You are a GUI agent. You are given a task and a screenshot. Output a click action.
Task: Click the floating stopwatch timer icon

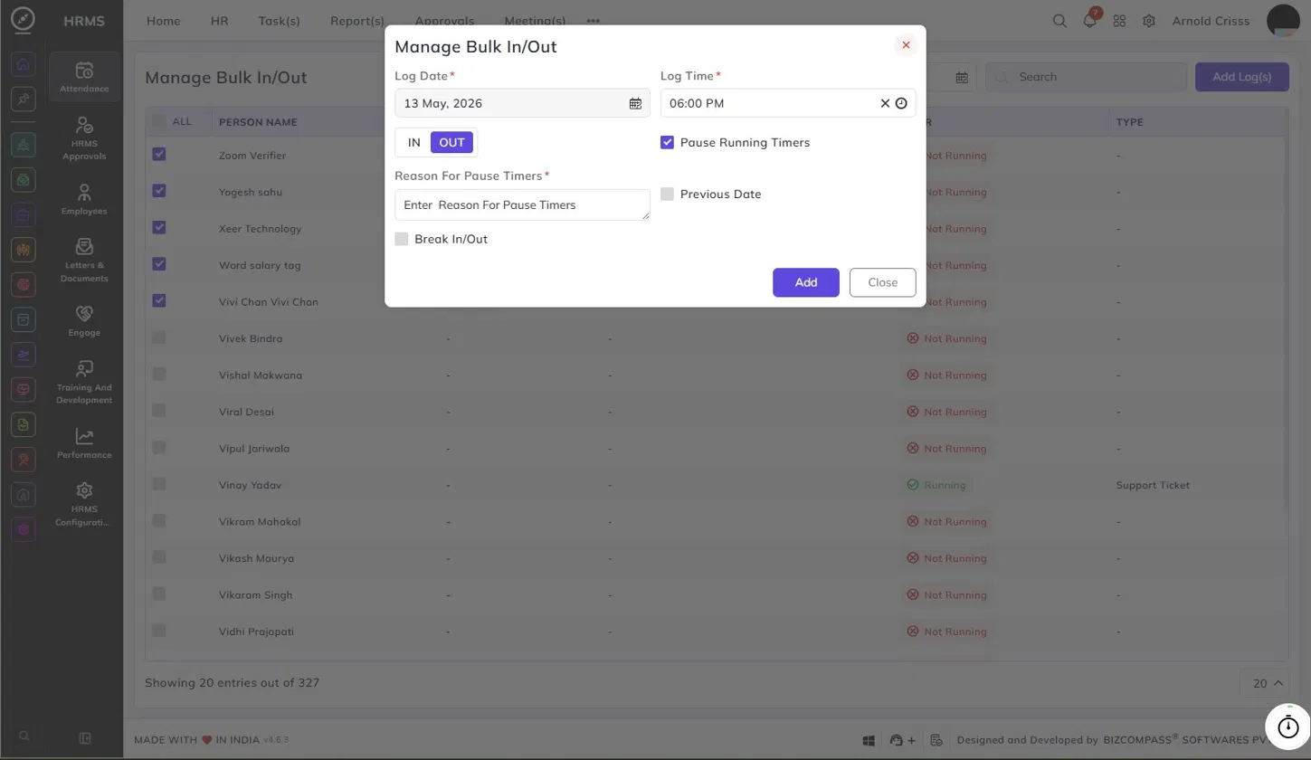[1287, 726]
